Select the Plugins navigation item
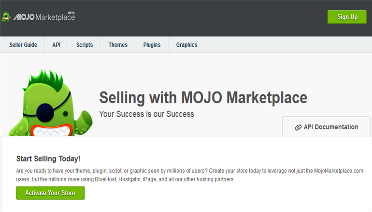 152,45
